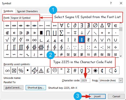126x100 pixels.
Task: Select the single integral ∫ symbol
Action: tap(7, 47)
